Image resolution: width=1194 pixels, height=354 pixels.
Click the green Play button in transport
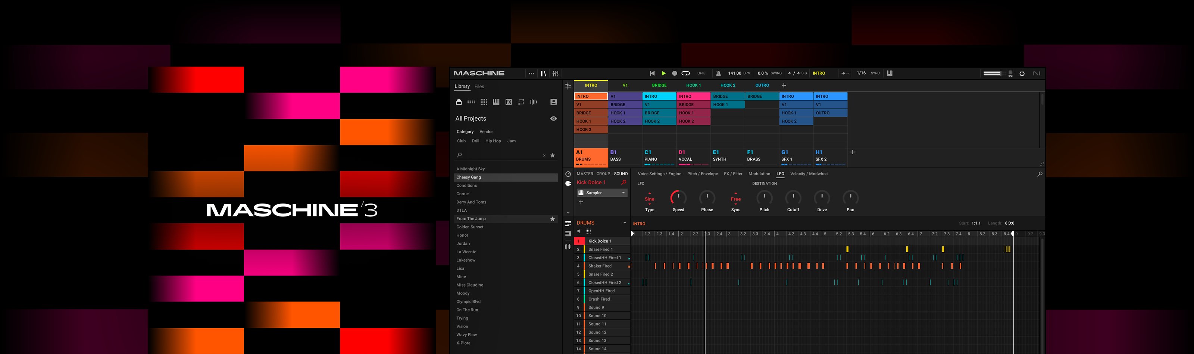(663, 73)
